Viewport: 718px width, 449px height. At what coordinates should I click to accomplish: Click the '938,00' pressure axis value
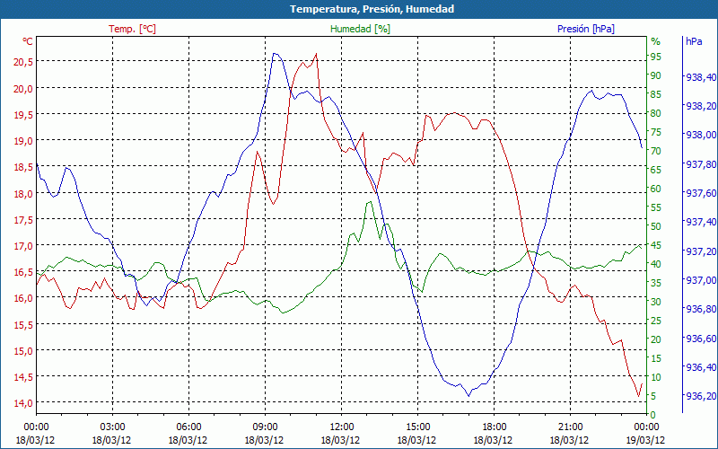pyautogui.click(x=701, y=136)
